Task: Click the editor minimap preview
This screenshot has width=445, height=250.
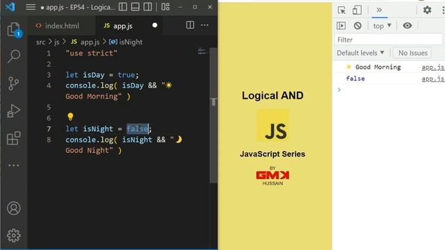Action: [202, 51]
